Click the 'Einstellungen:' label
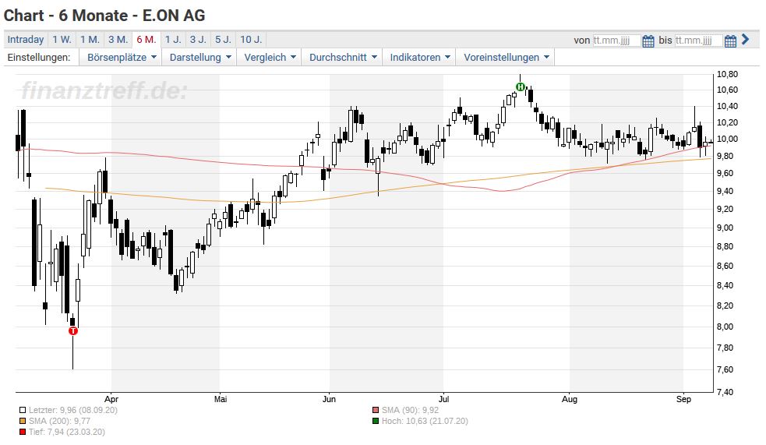Viewport: 766px width, 445px height. pyautogui.click(x=39, y=57)
